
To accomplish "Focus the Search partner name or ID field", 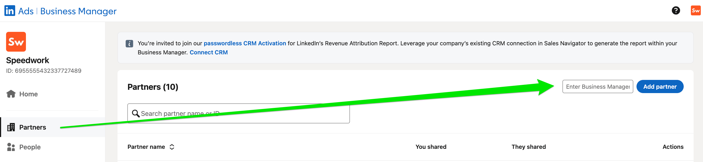I will tap(239, 113).
